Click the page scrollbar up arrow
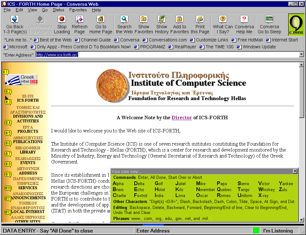Viewport: 306px width, 235px height. pyautogui.click(x=302, y=65)
